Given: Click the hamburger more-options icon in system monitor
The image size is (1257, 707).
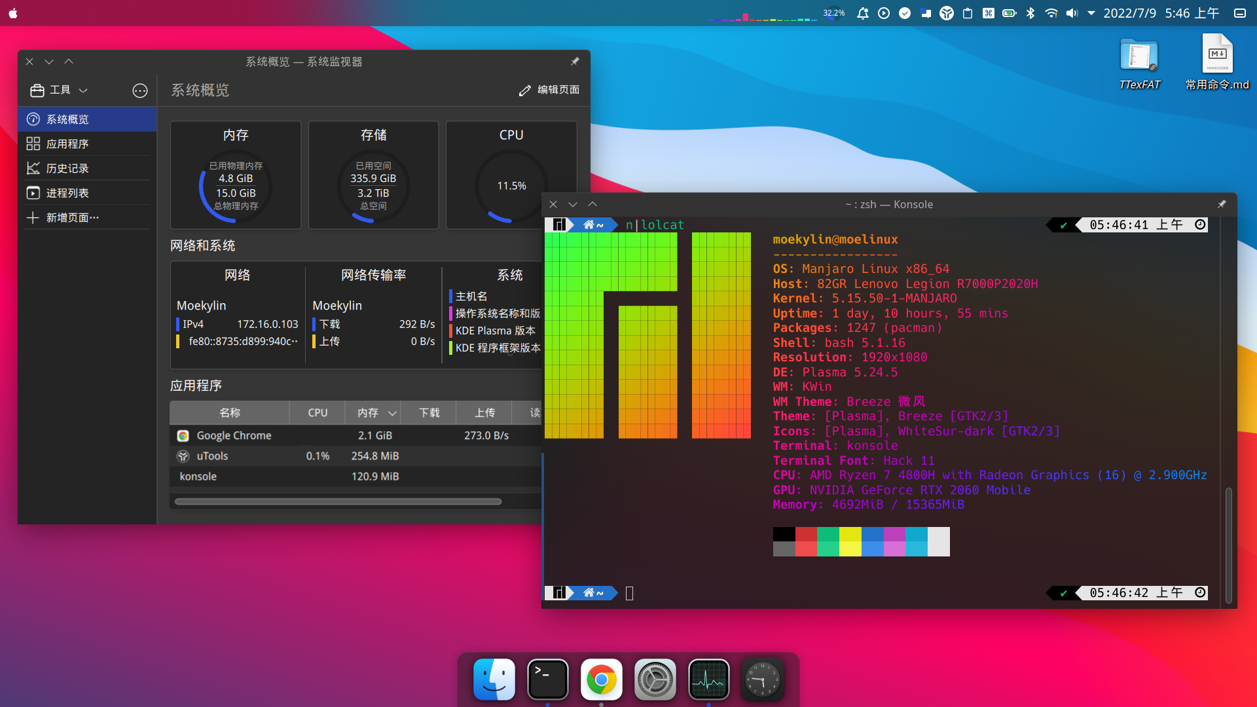Looking at the screenshot, I should (140, 90).
